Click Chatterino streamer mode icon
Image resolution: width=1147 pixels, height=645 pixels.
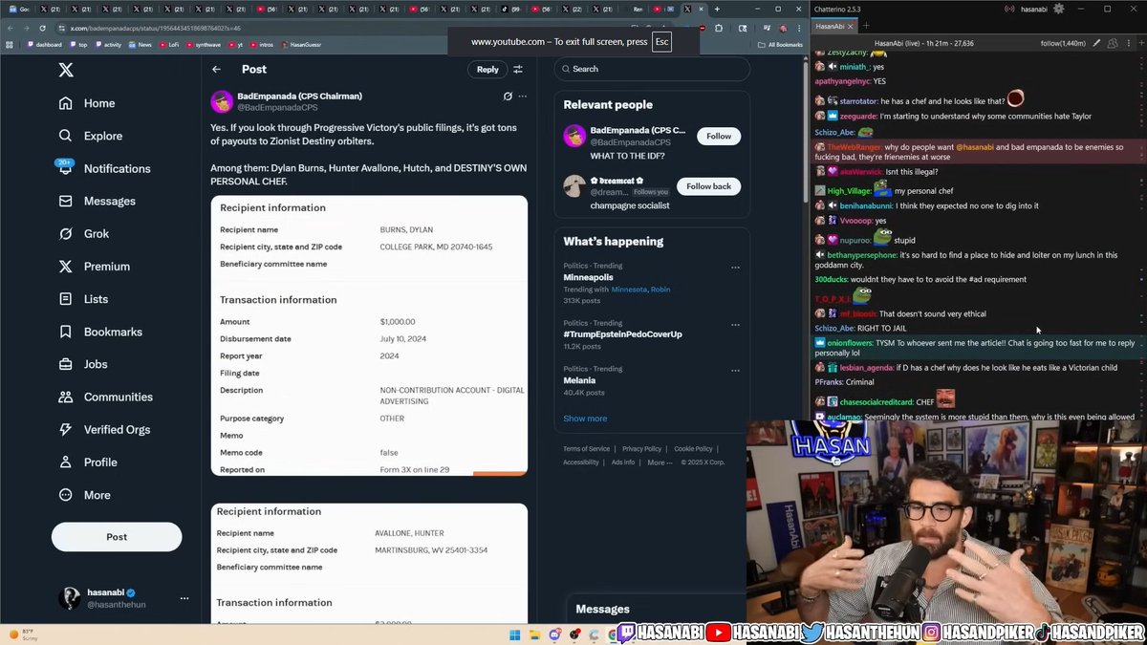click(x=1008, y=9)
